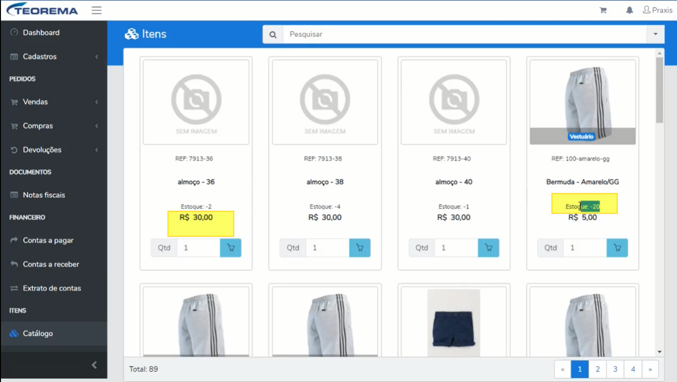The image size is (677, 382).
Task: Click the almoço - 40 item name
Action: [454, 182]
